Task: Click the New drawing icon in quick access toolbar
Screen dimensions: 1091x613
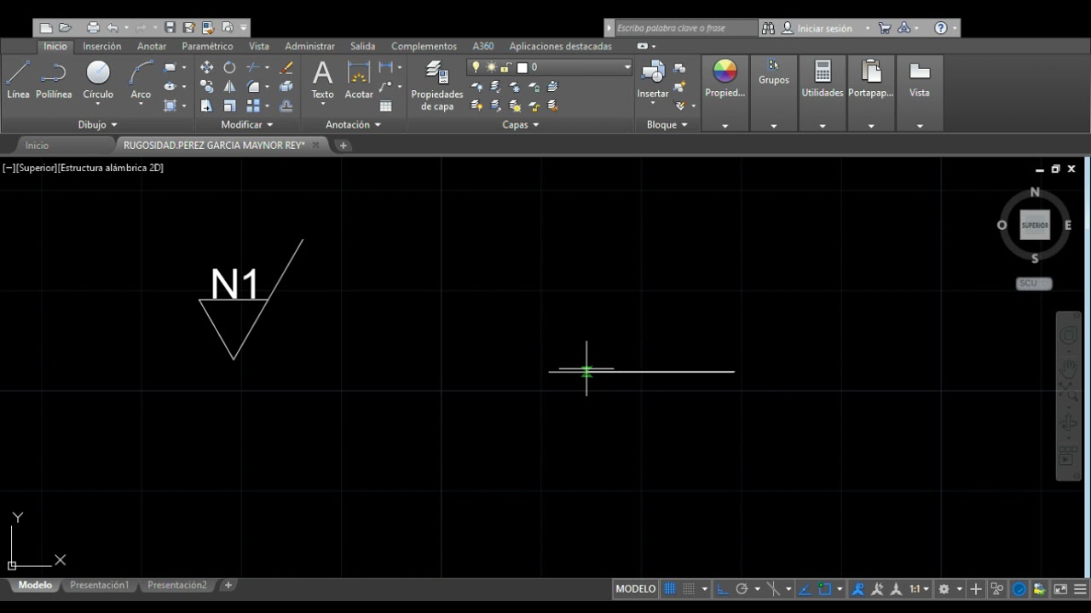Action: [46, 28]
